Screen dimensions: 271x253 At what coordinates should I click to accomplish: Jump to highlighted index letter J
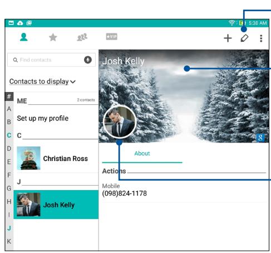click(9, 228)
